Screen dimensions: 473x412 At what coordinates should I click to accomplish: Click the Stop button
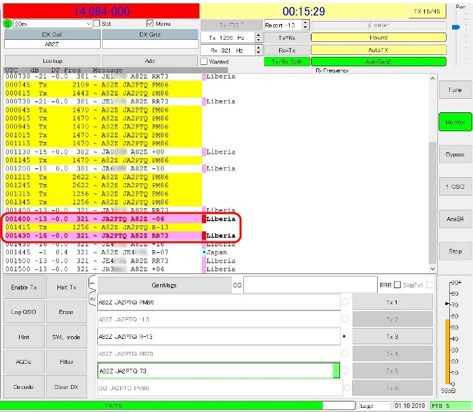(x=455, y=251)
